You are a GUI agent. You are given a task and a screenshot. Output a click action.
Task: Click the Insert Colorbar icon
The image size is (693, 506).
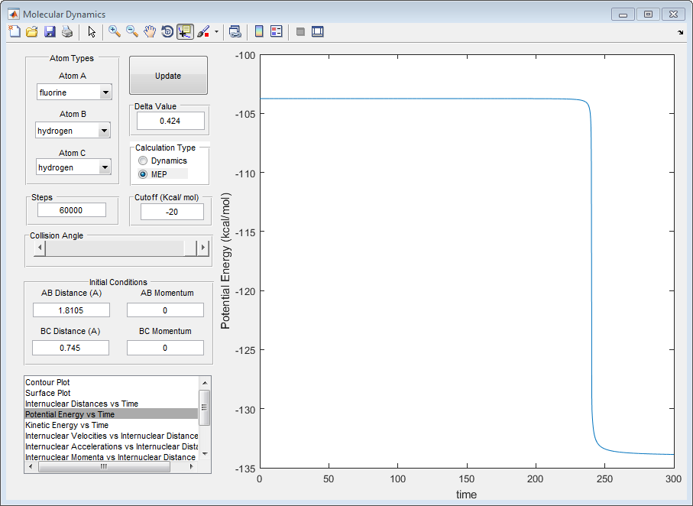tap(259, 31)
